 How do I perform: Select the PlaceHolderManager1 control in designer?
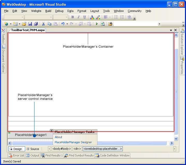pyautogui.click(x=23, y=135)
